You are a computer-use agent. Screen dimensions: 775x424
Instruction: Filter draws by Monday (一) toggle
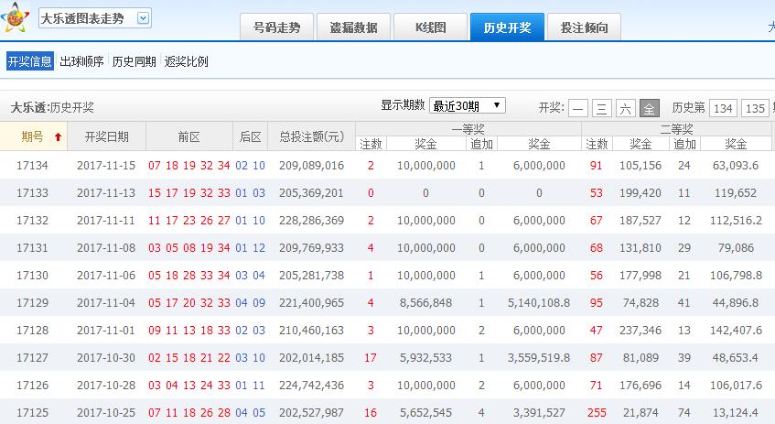point(577,108)
